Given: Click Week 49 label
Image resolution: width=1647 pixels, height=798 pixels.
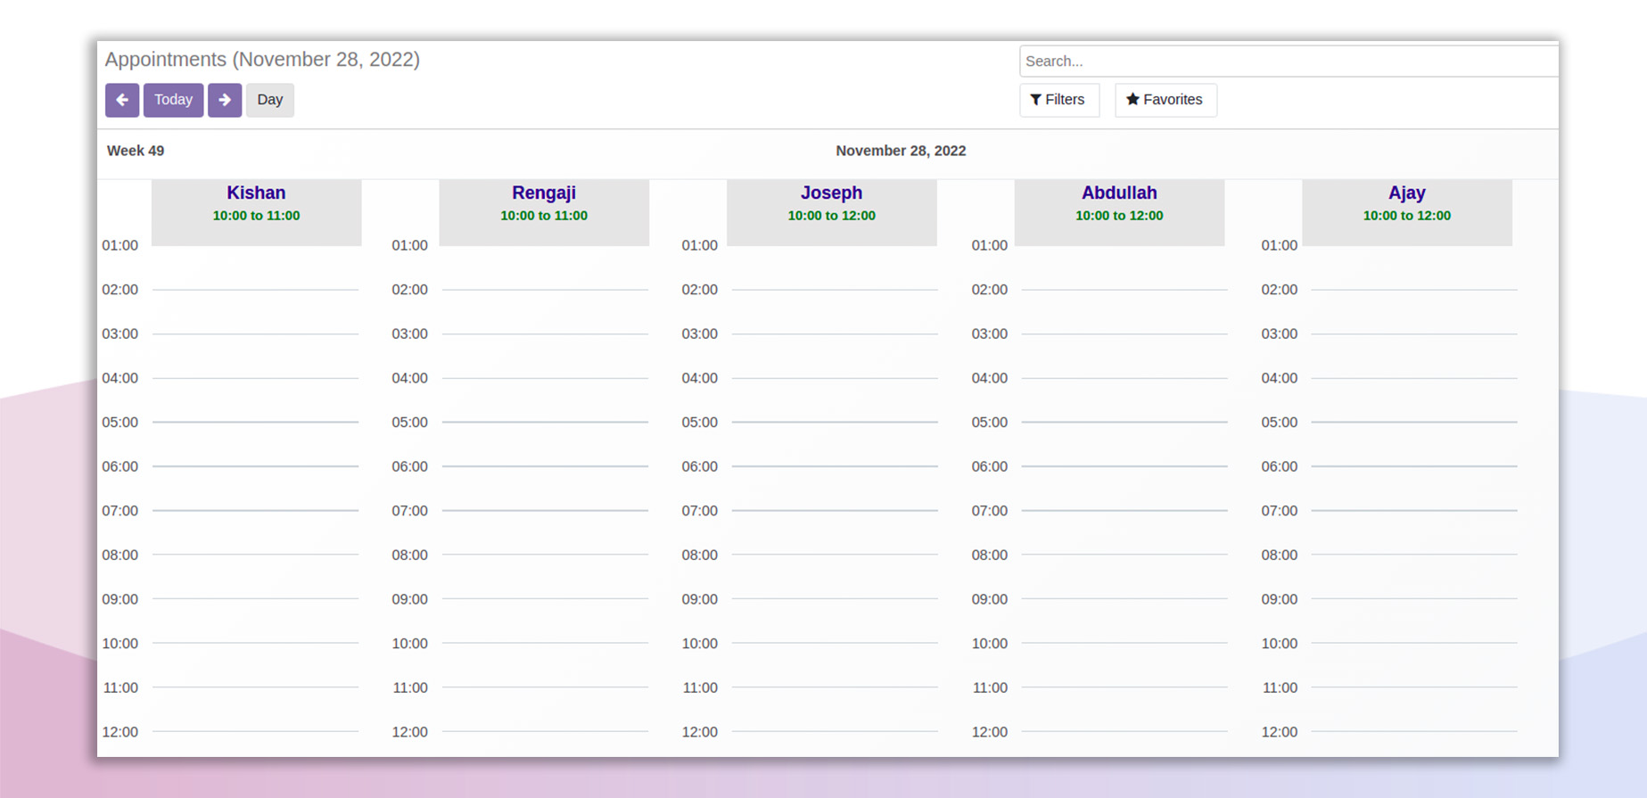Looking at the screenshot, I should point(136,151).
